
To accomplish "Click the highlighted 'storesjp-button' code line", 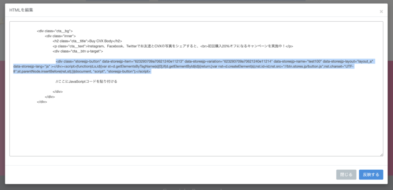I will (x=215, y=61).
